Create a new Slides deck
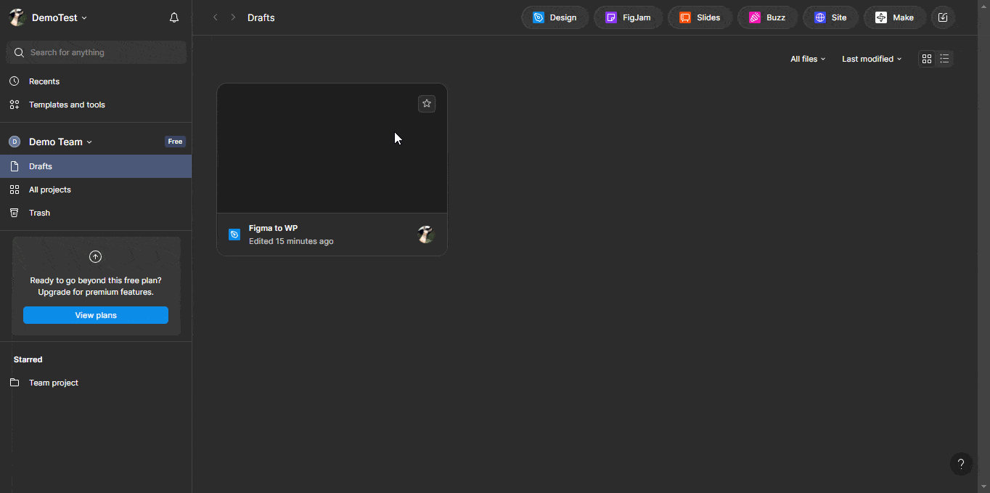Image resolution: width=990 pixels, height=493 pixels. point(700,17)
